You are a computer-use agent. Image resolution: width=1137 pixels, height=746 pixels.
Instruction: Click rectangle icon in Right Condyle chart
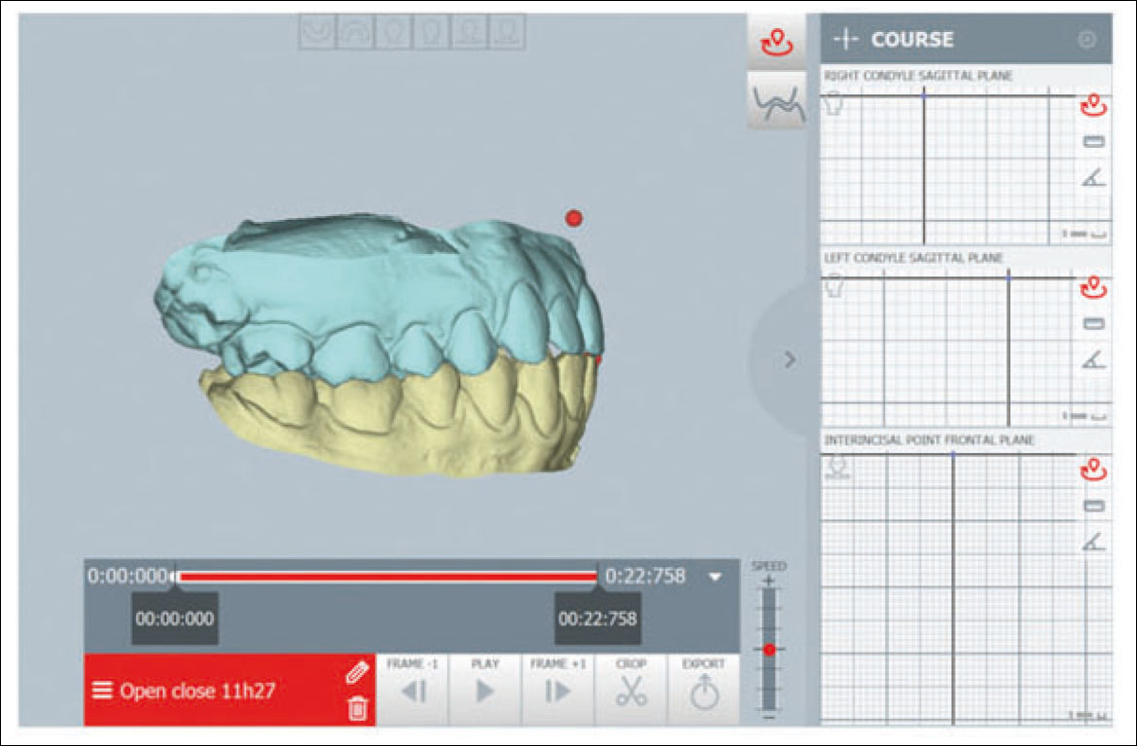click(1093, 142)
